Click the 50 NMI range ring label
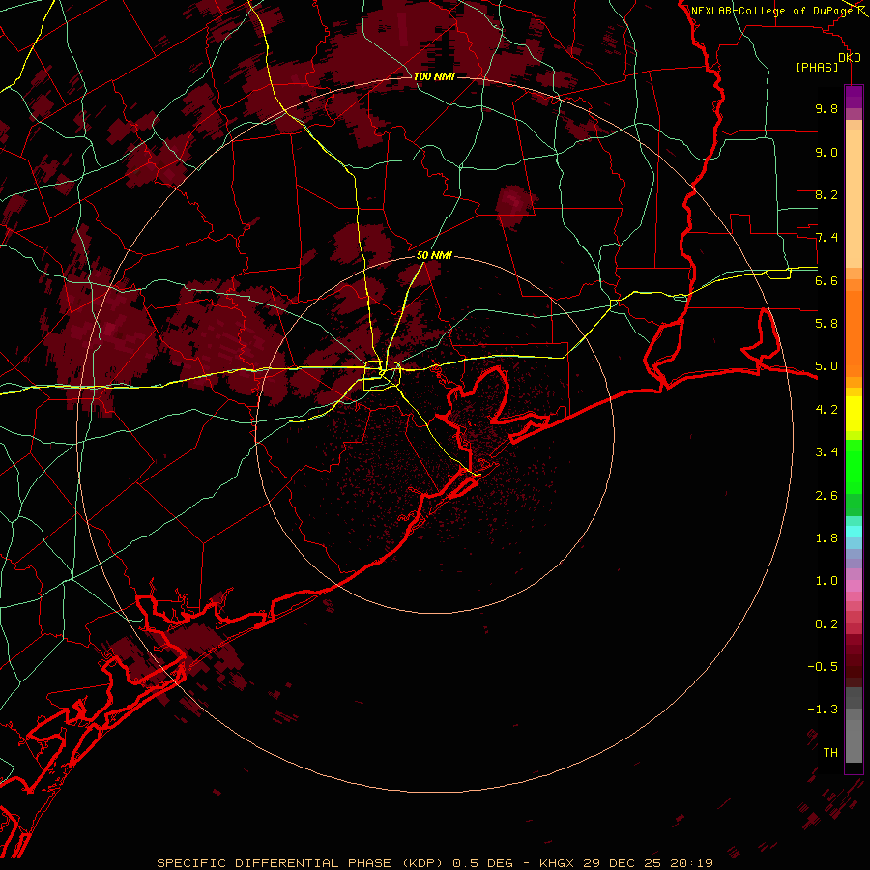This screenshot has width=870, height=870. pos(434,256)
